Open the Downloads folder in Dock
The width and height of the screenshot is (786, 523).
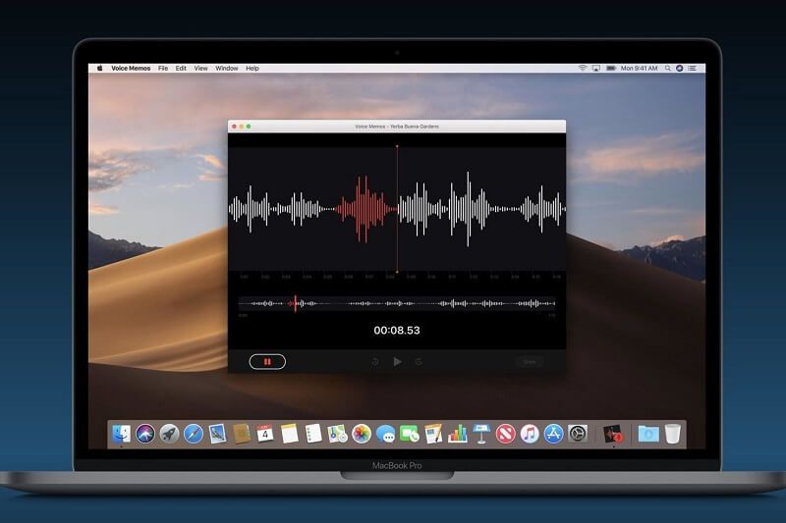pos(648,434)
